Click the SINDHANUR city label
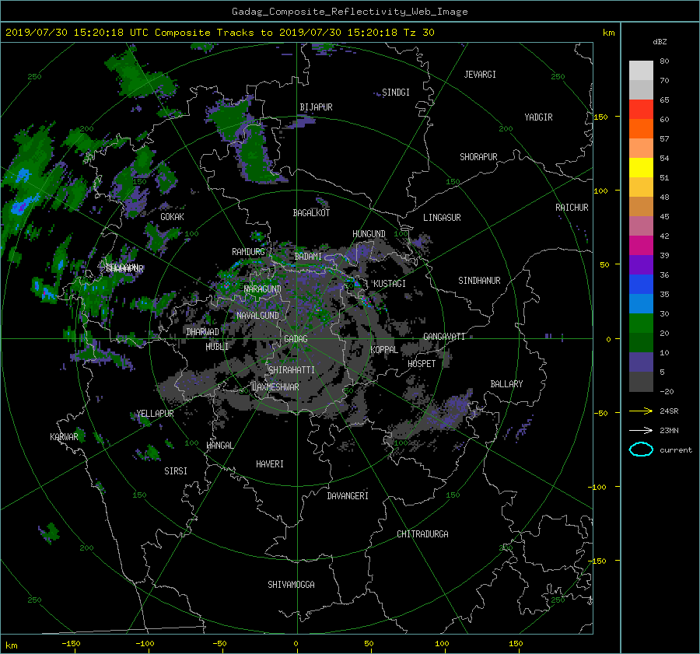 (x=479, y=281)
